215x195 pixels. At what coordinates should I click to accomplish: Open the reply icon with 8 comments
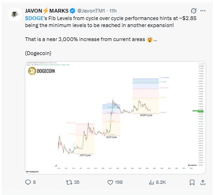28,182
